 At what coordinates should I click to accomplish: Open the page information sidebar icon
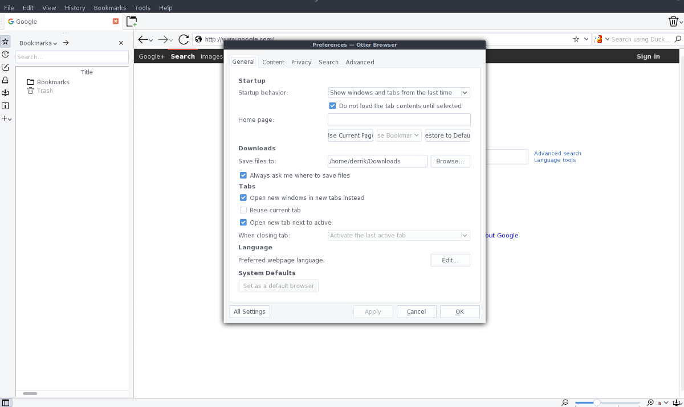[6, 106]
